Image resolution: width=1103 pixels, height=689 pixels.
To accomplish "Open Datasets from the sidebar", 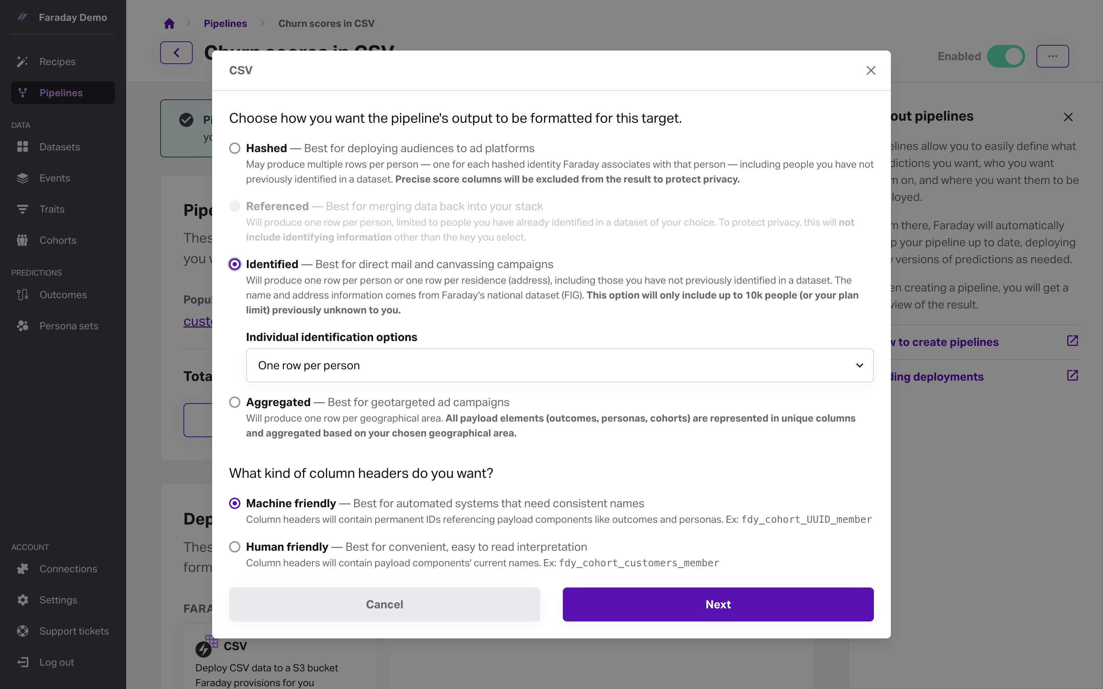I will point(59,147).
